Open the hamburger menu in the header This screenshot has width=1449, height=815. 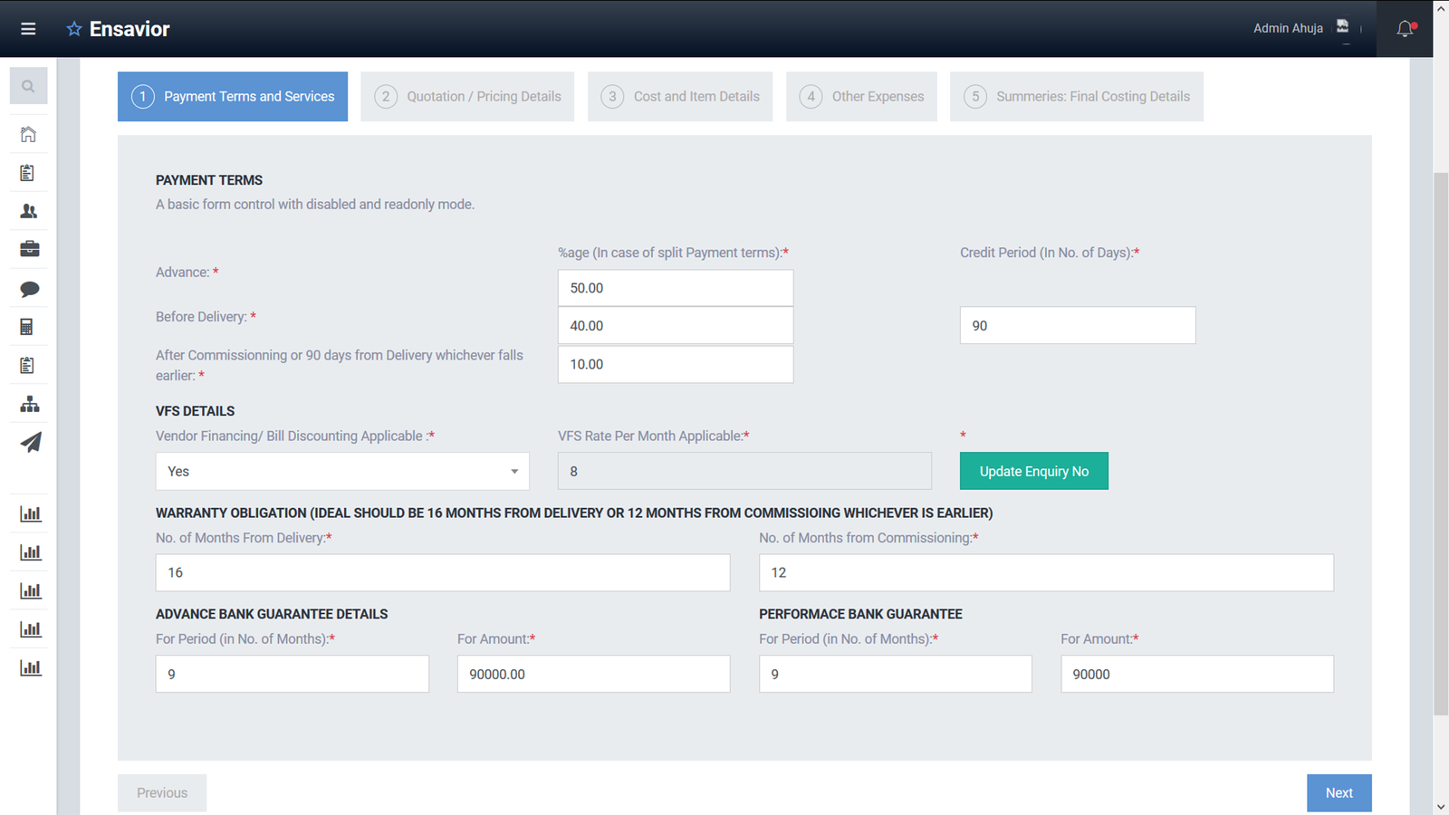[x=28, y=29]
